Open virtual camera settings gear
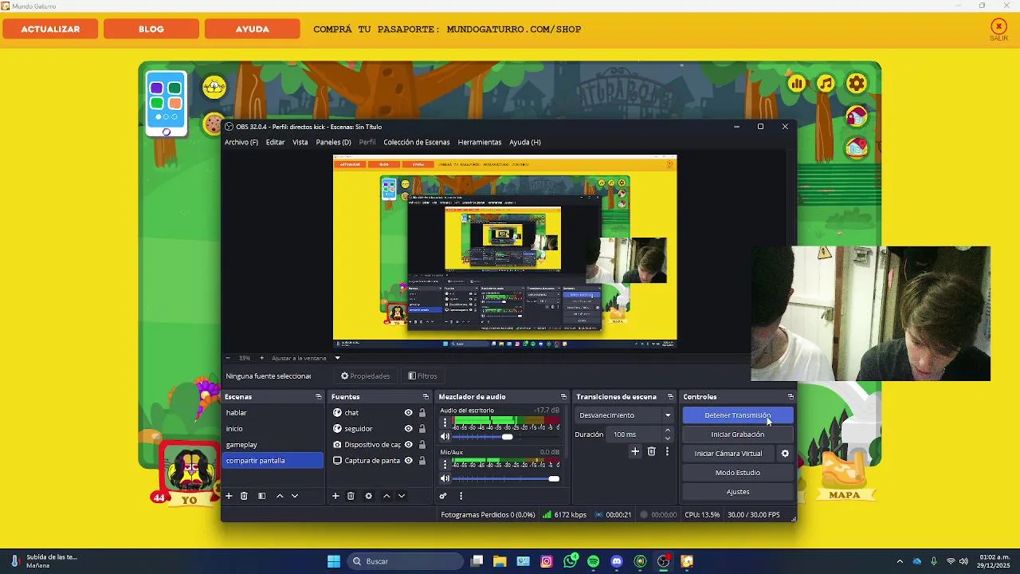 (x=785, y=454)
